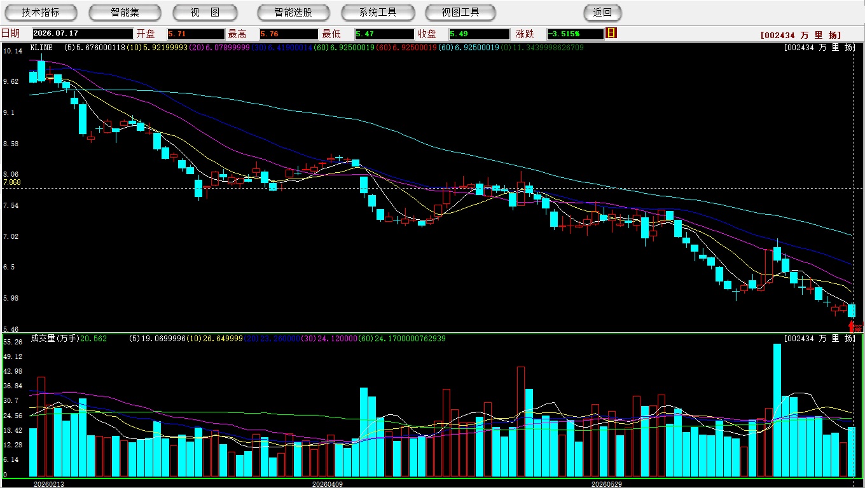The image size is (865, 488).
Task: Click the stock label in the K-line panel
Action: [819, 47]
